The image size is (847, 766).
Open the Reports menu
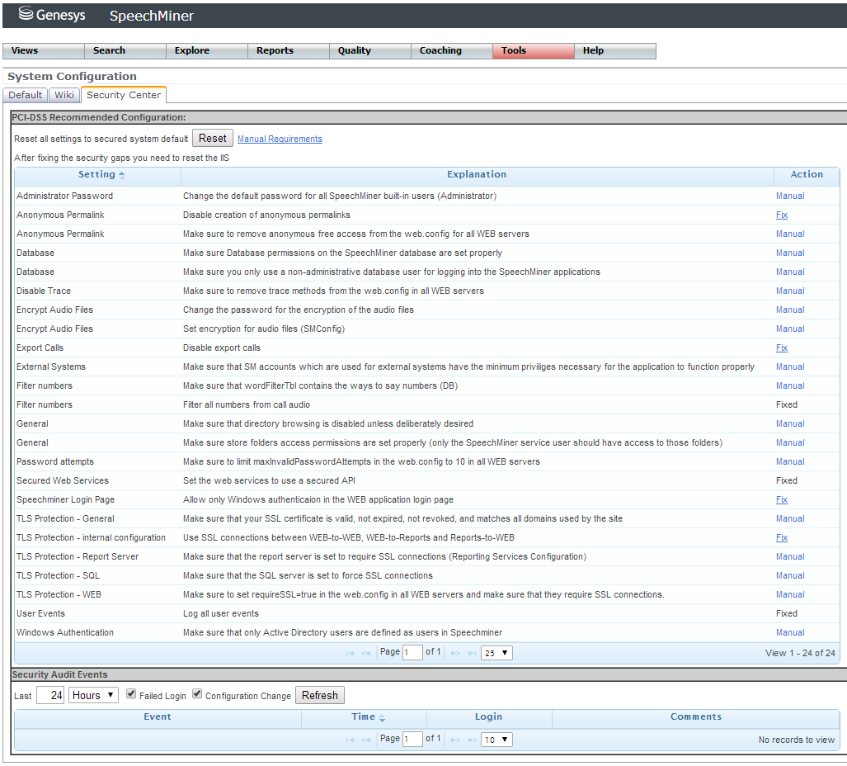click(x=275, y=51)
